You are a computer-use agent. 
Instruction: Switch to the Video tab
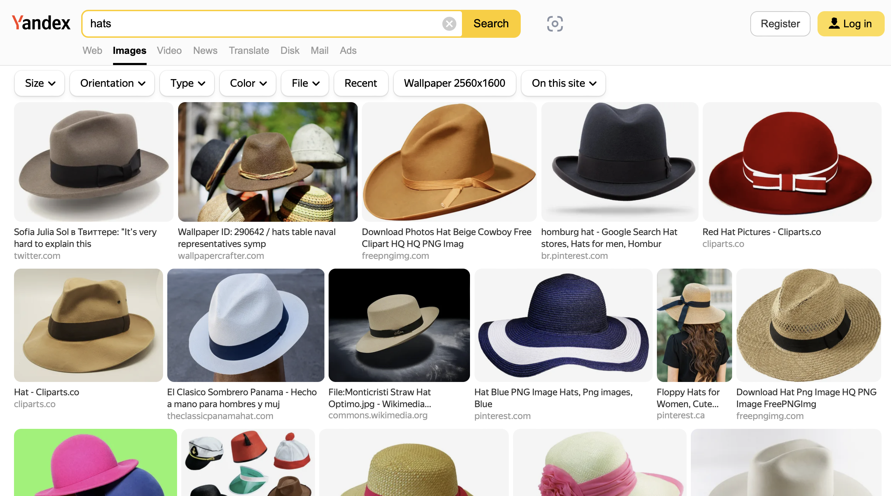[169, 50]
